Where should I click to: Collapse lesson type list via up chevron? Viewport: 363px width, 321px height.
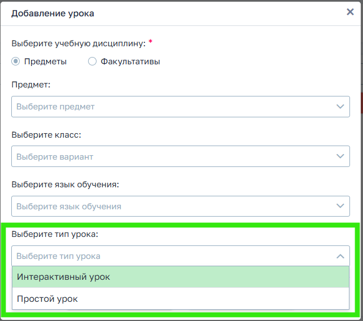[340, 256]
